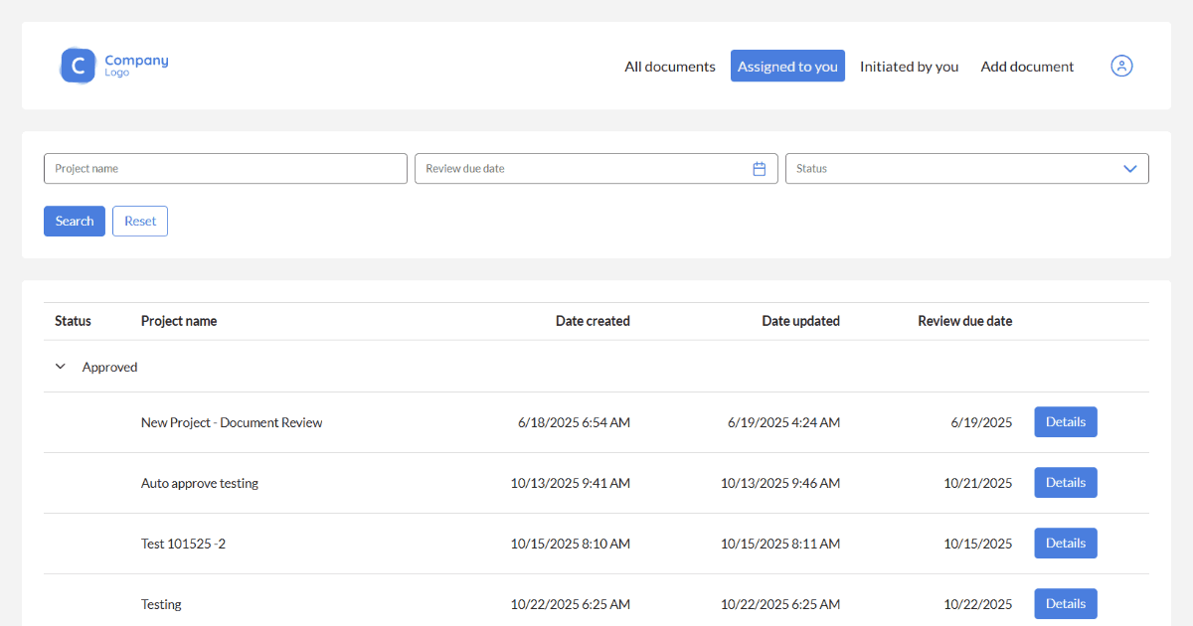This screenshot has width=1193, height=626.
Task: Open Details for New Project - Document Review
Action: 1065,422
